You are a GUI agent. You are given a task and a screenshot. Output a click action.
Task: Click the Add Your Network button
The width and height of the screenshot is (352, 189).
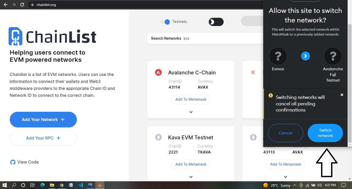click(x=43, y=119)
